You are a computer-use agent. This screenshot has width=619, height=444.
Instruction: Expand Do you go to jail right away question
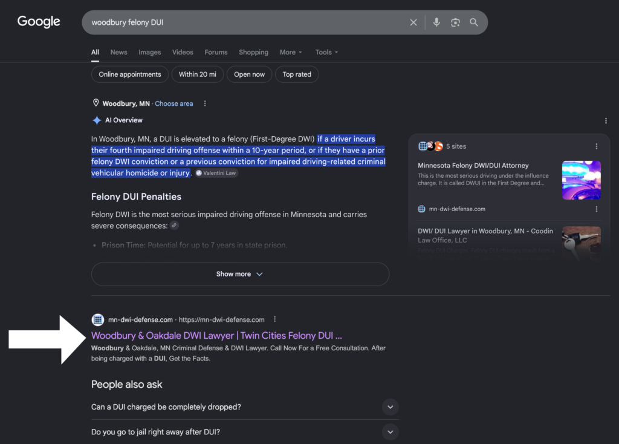click(245, 432)
